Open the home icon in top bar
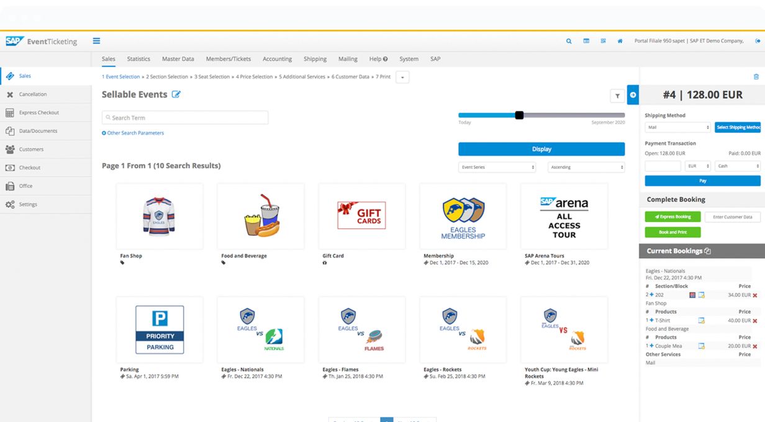This screenshot has width=765, height=422. [x=620, y=42]
